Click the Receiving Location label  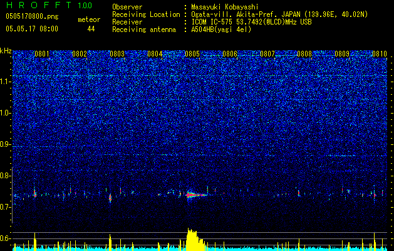pyautogui.click(x=146, y=14)
